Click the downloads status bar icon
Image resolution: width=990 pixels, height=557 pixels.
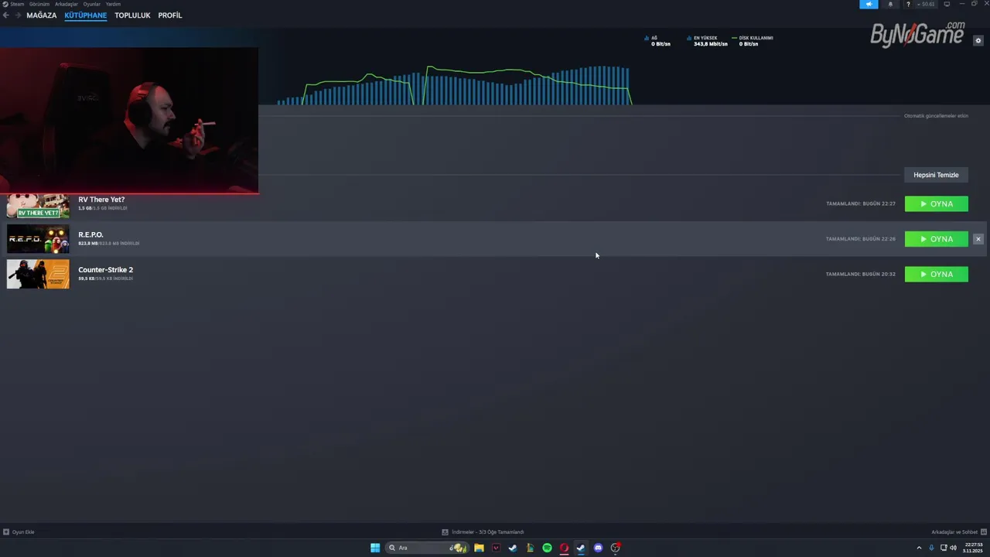(445, 532)
